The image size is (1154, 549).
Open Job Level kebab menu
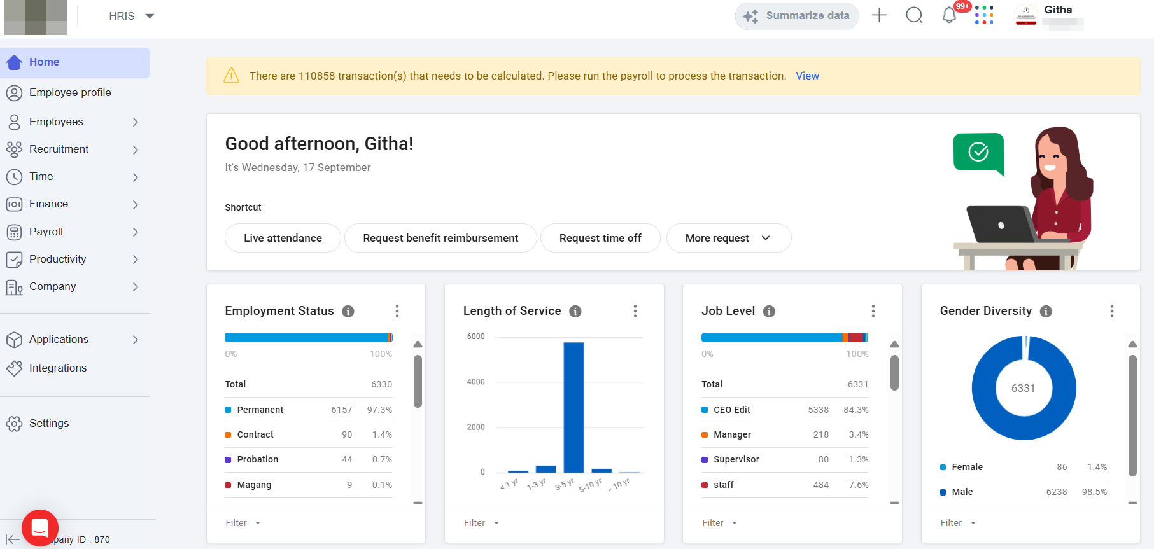click(x=873, y=311)
